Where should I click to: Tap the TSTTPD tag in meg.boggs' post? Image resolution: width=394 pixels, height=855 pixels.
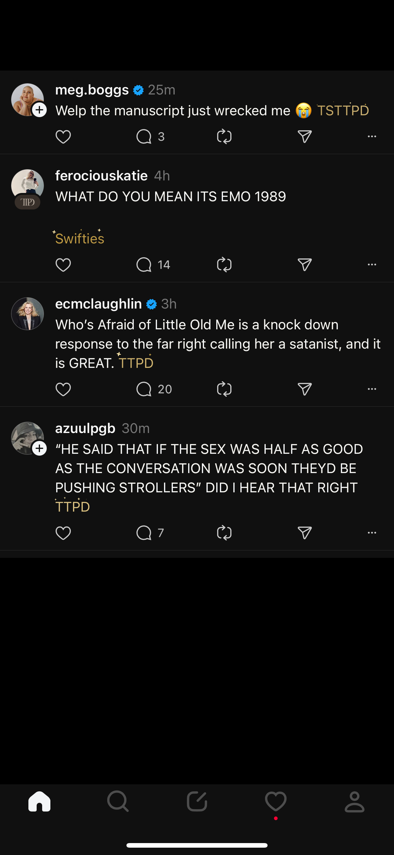coord(343,110)
